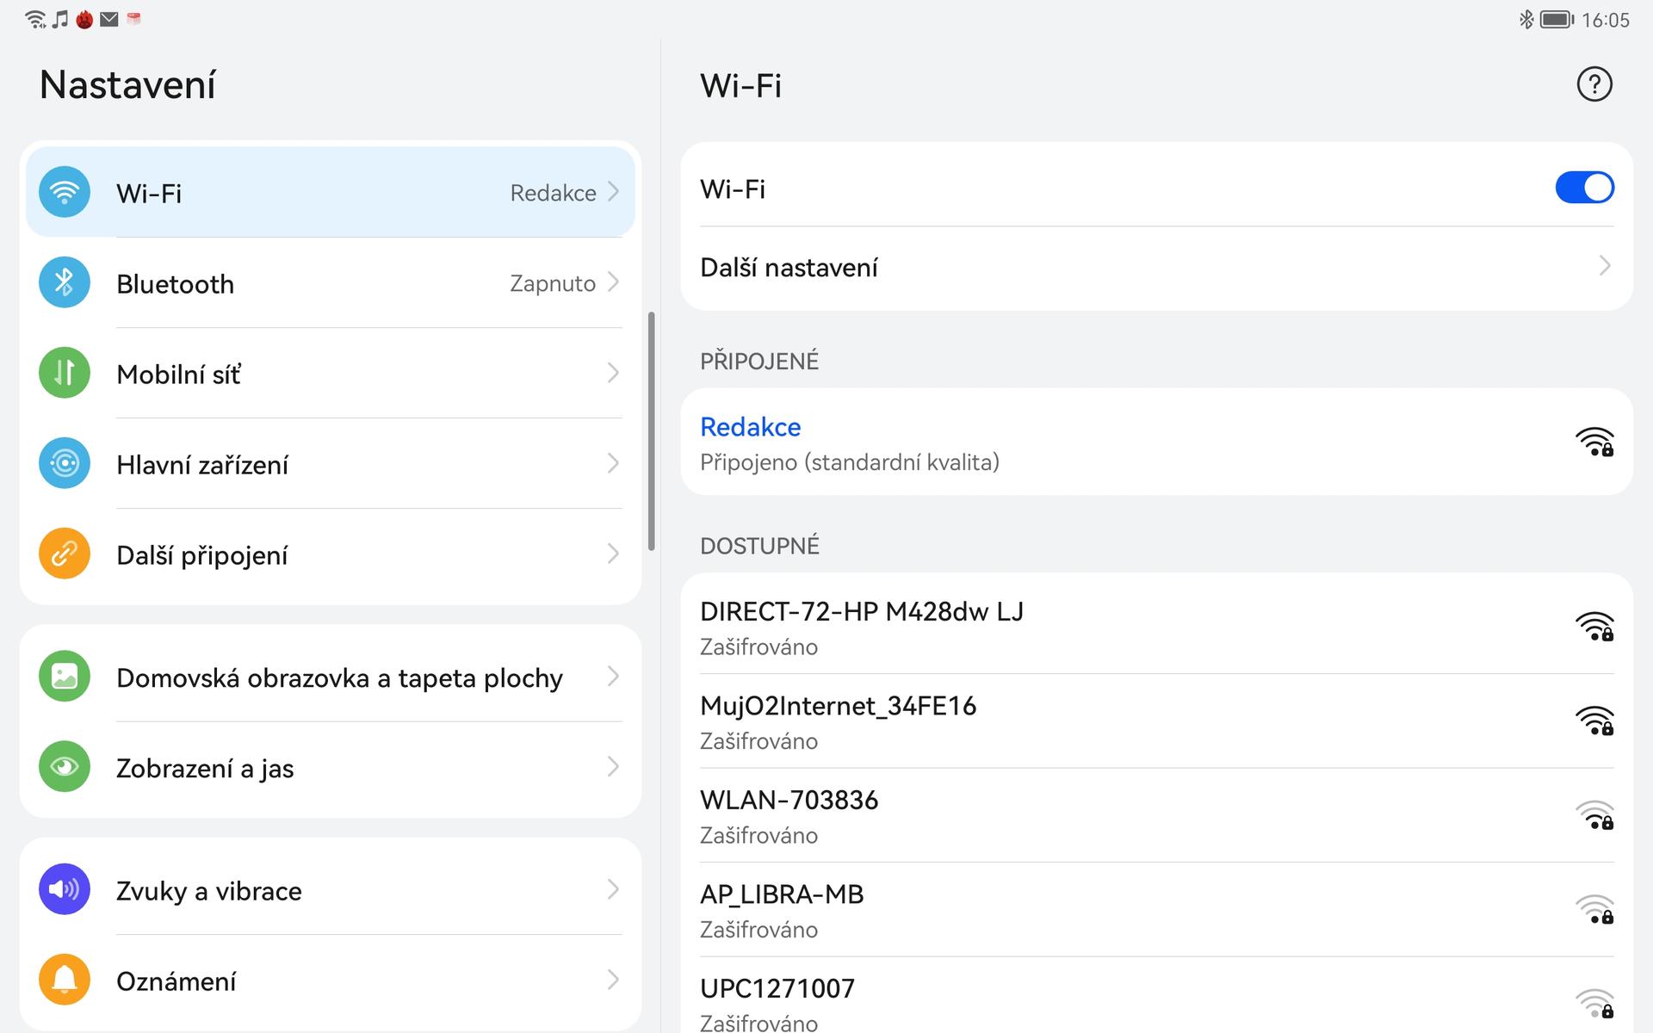Expand Domovská obrazovka a tapeta plochy chevron
This screenshot has height=1033, width=1653.
tap(613, 676)
